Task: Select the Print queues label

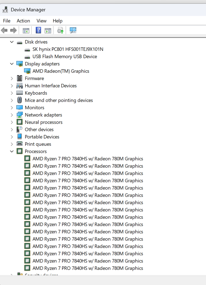Action: [38, 144]
